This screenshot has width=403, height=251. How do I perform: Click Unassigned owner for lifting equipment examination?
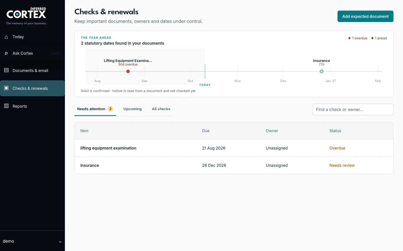tap(277, 148)
